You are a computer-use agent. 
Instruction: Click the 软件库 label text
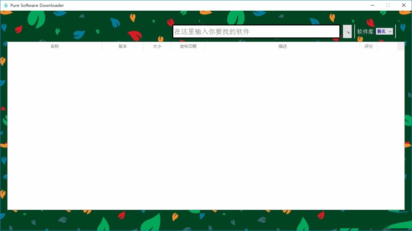pyautogui.click(x=365, y=32)
